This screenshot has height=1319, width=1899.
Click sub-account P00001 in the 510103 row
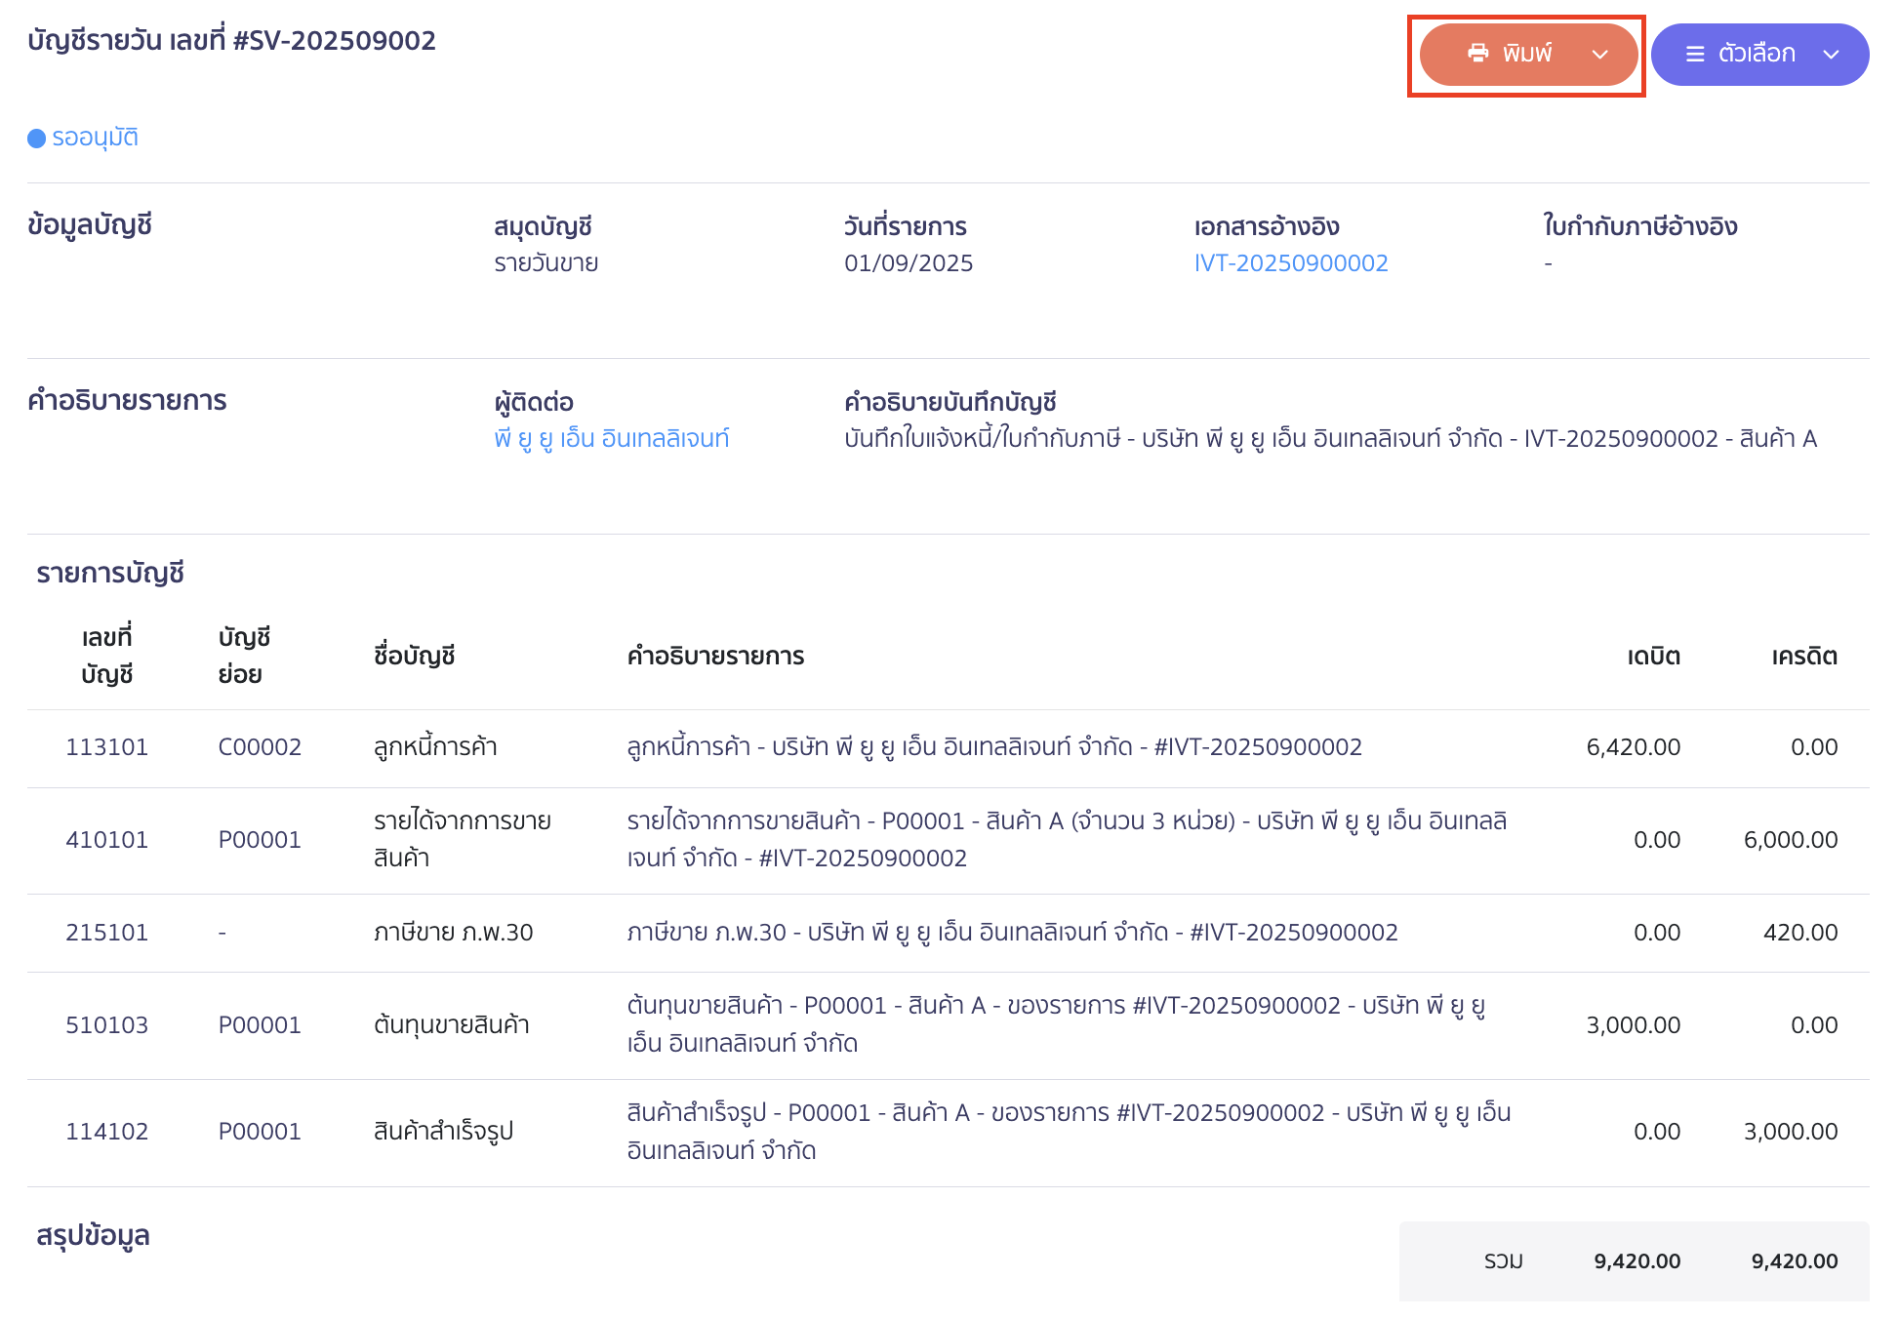[x=260, y=1025]
